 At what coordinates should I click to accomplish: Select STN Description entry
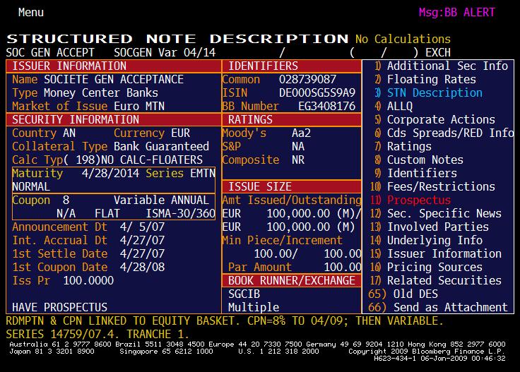(428, 92)
